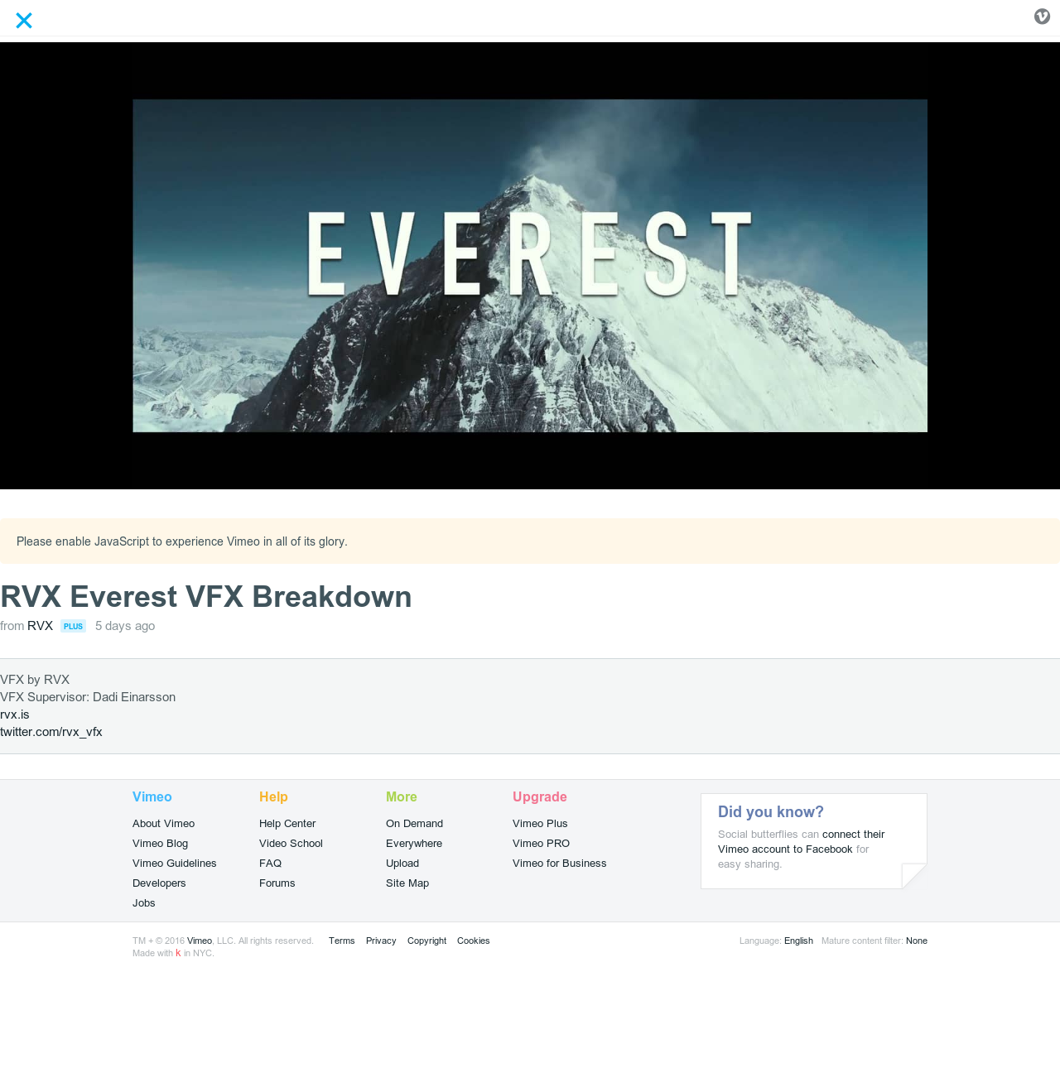
Task: Open Vimeo Guidelines
Action: click(x=174, y=864)
